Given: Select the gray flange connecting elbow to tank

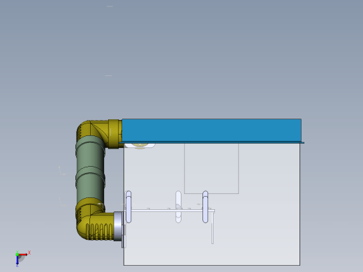Looking at the screenshot, I should [x=118, y=226].
